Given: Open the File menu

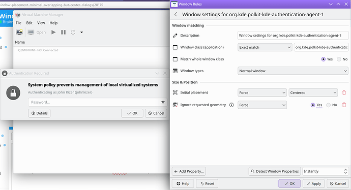Looking at the screenshot, I should 19,23.
